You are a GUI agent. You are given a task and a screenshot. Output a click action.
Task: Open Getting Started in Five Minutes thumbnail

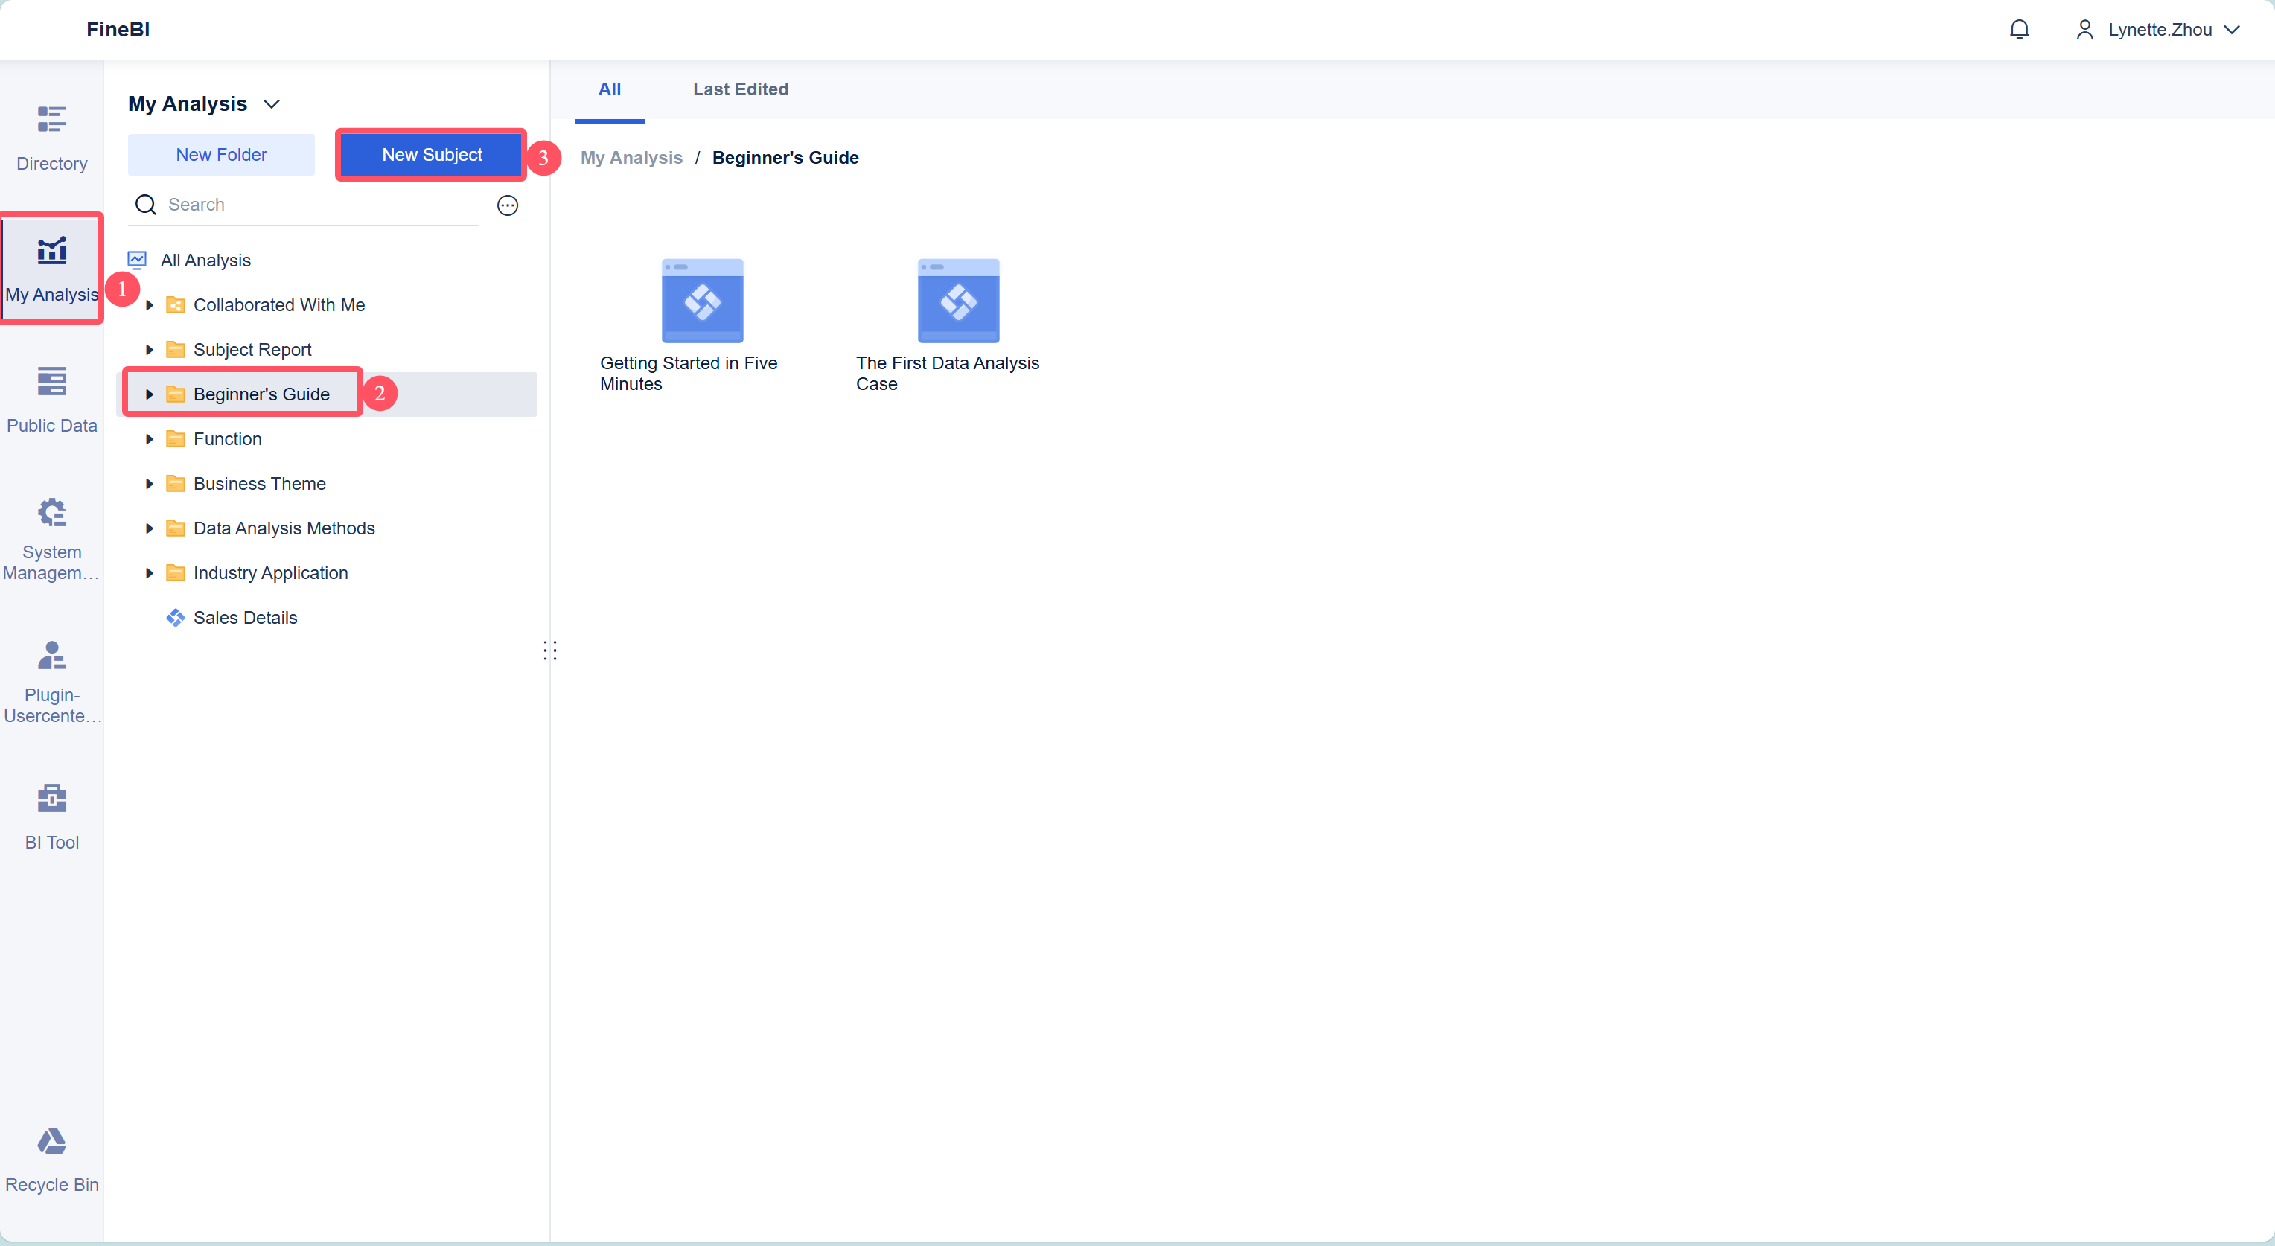pos(702,301)
